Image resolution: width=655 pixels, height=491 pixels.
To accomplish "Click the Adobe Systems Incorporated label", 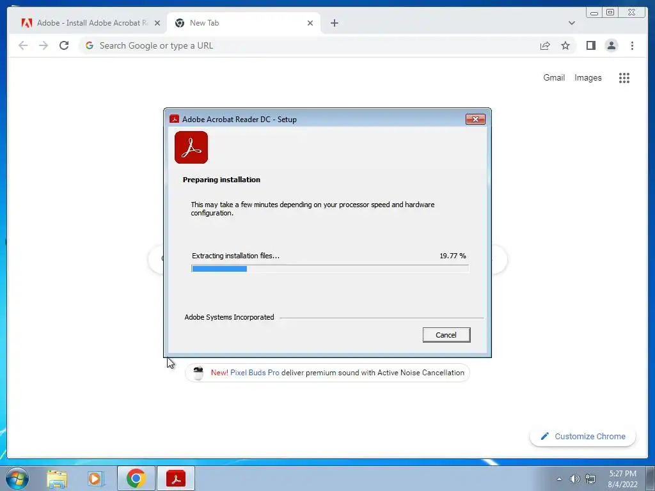I will coord(230,317).
